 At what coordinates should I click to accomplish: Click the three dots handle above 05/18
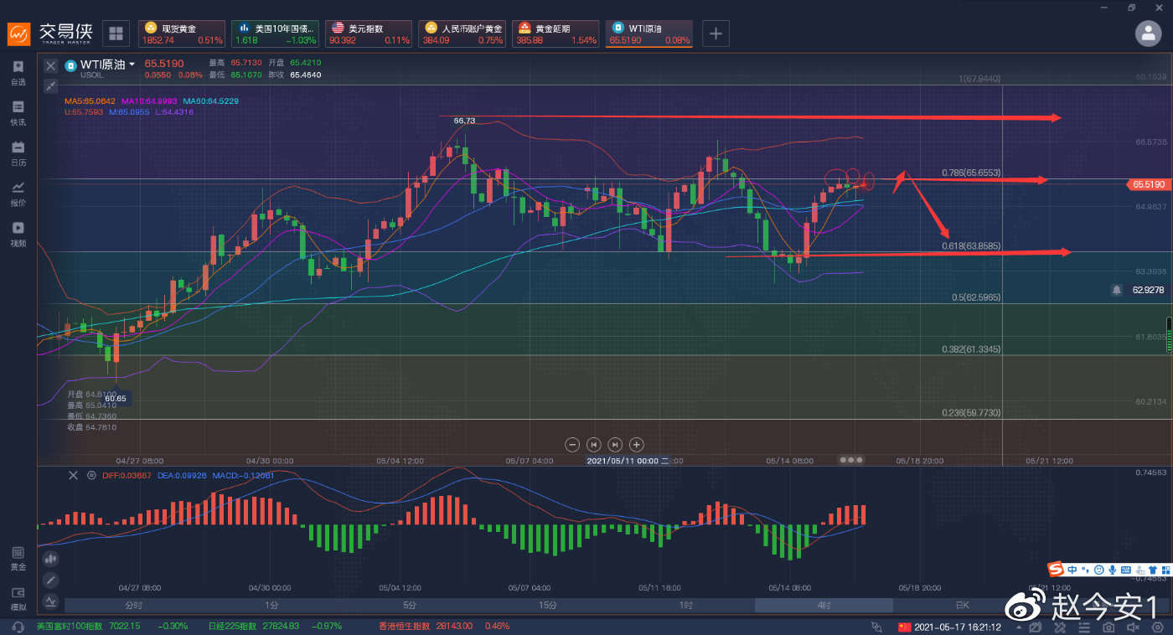pos(850,460)
